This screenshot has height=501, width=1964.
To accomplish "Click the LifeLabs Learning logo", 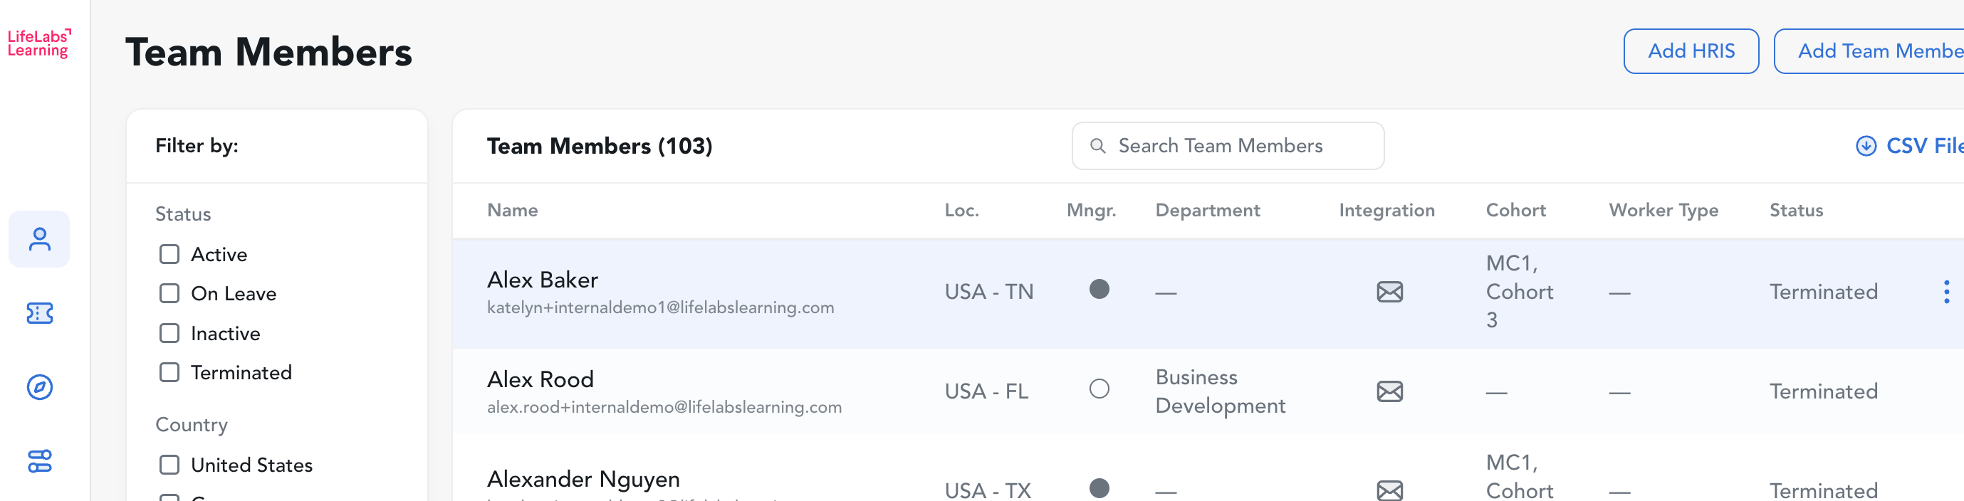I will coord(40,43).
